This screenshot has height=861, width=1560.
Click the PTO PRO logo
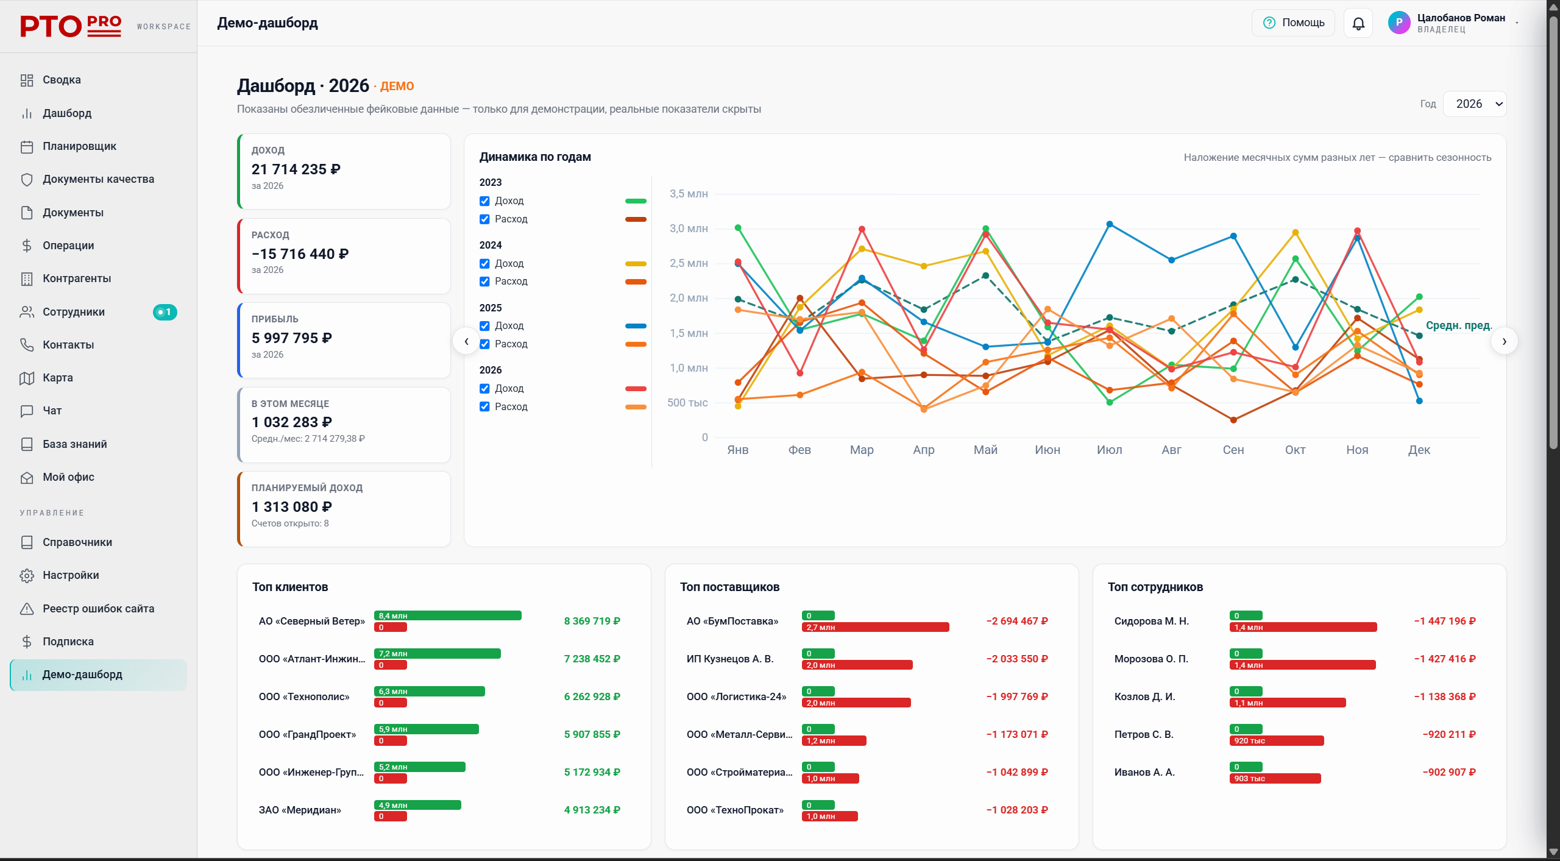pyautogui.click(x=71, y=26)
